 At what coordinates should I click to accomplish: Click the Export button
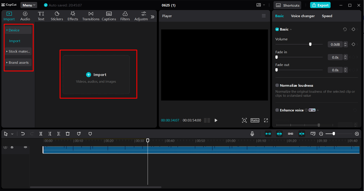coord(320,5)
